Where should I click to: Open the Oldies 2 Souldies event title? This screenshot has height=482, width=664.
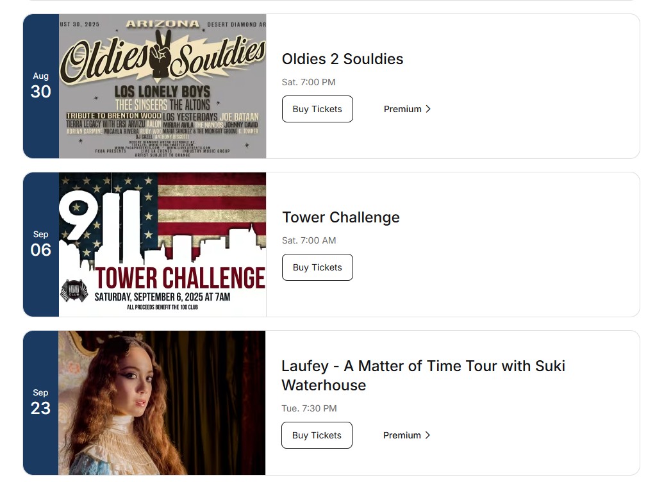tap(342, 59)
